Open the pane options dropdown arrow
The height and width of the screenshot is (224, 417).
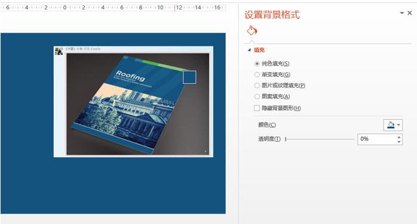click(x=402, y=13)
